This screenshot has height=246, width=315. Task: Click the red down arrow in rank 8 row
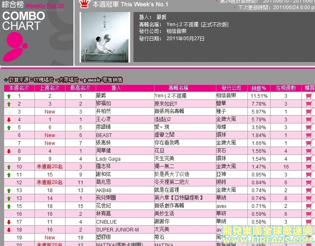tap(9, 151)
